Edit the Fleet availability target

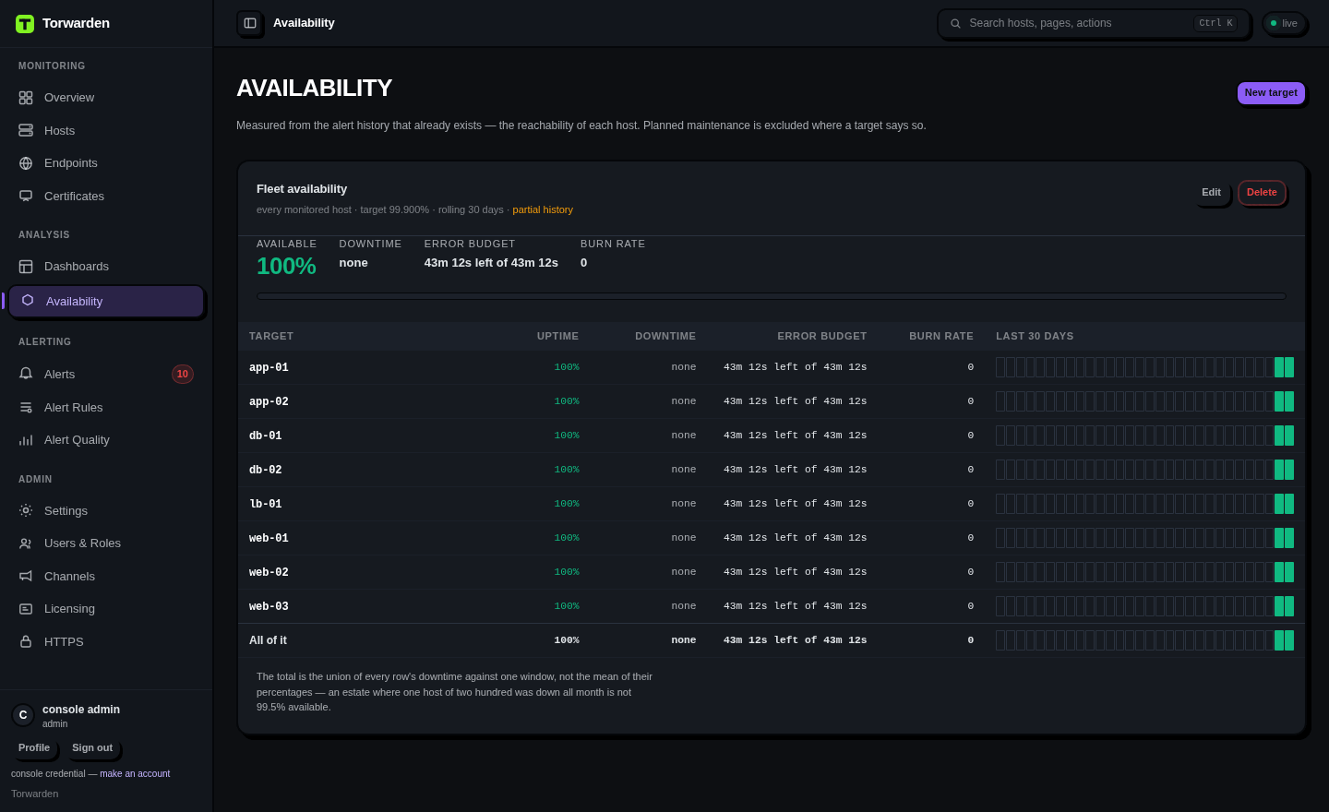1211,193
